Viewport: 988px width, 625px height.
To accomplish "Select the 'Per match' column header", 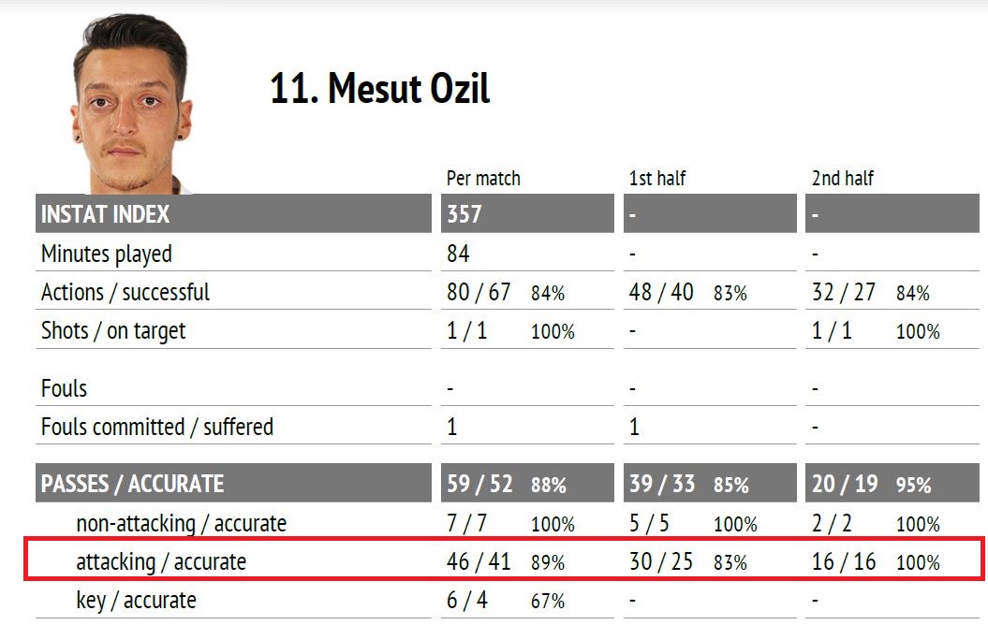I will point(483,178).
